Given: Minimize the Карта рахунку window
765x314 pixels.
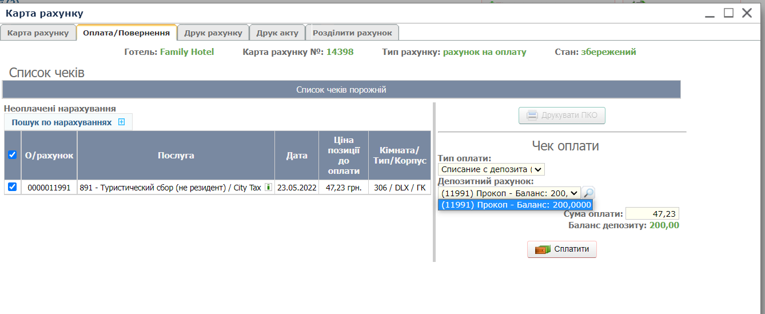Looking at the screenshot, I should click(x=710, y=14).
